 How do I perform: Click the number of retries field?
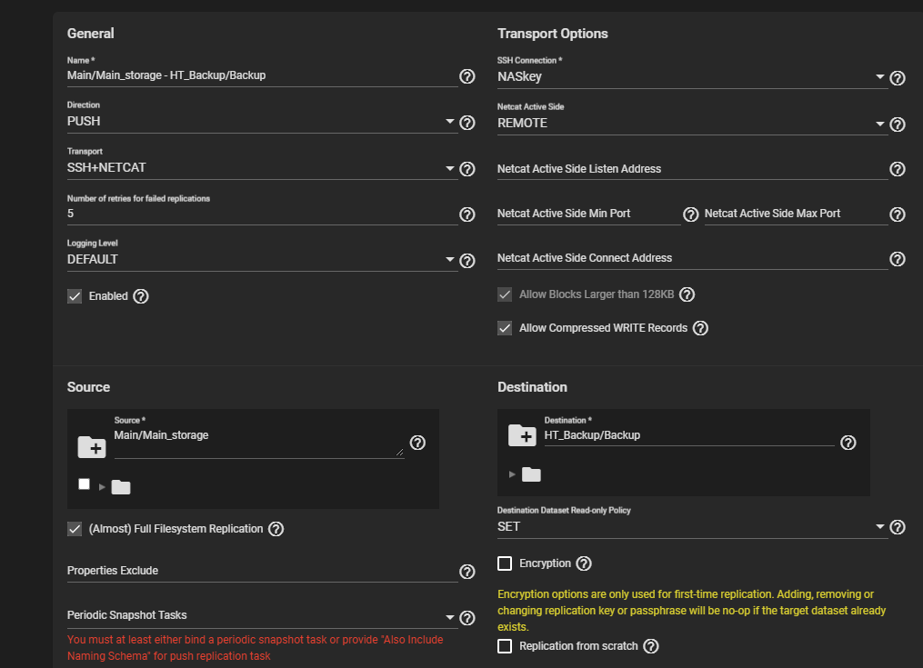(x=262, y=214)
